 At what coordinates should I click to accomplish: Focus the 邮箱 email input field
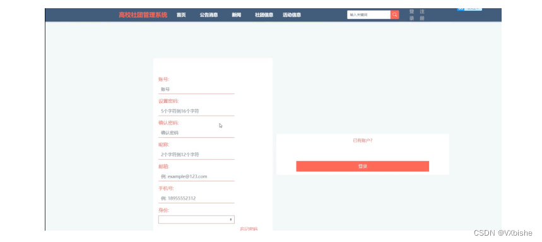(196, 176)
